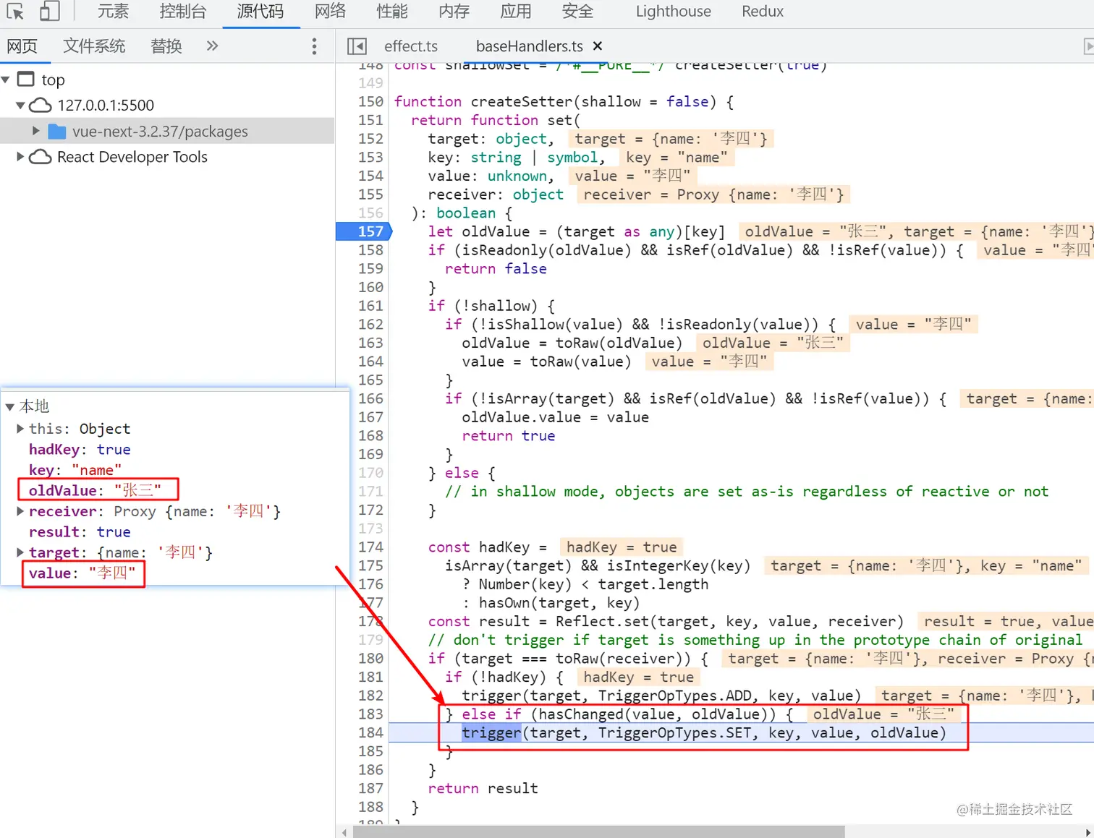Set a breakpoint on line number 150
This screenshot has width=1094, height=838.
(x=370, y=102)
